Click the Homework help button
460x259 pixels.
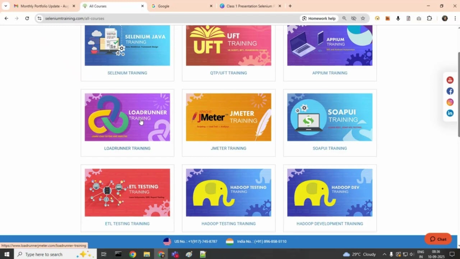pos(319,18)
